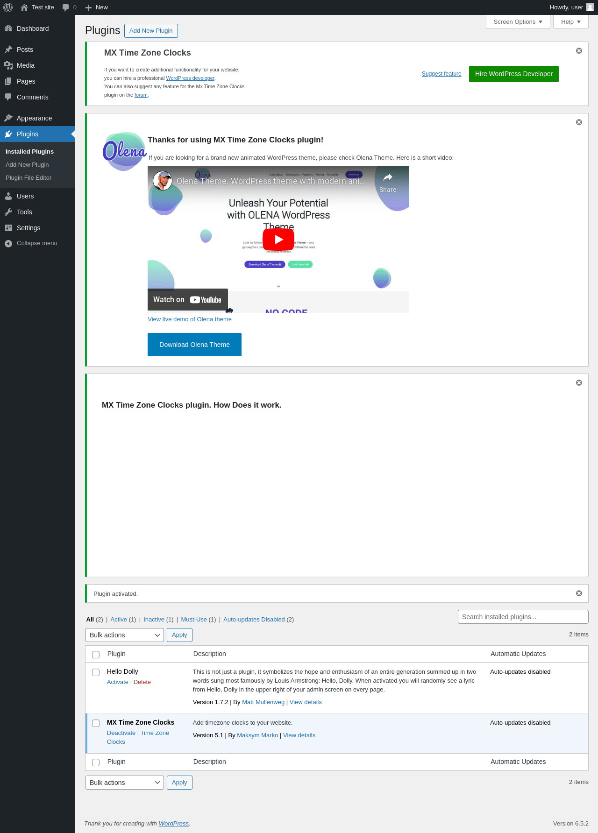Click the Posts pushpin icon
This screenshot has height=833, width=598.
(x=8, y=49)
